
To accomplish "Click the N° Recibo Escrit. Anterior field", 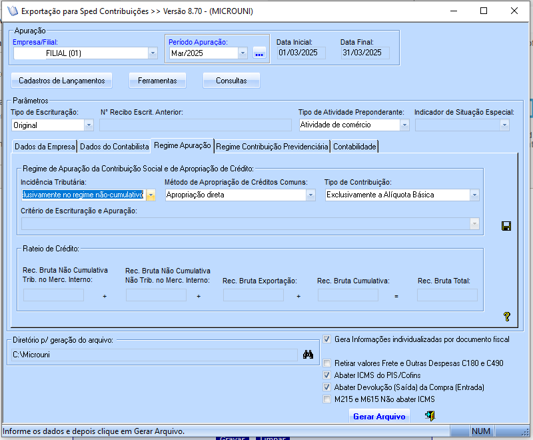I will [195, 125].
